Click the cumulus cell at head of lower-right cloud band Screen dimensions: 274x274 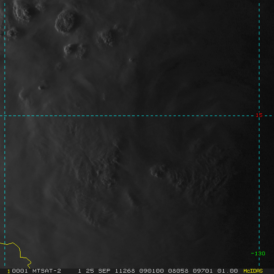tap(158, 171)
